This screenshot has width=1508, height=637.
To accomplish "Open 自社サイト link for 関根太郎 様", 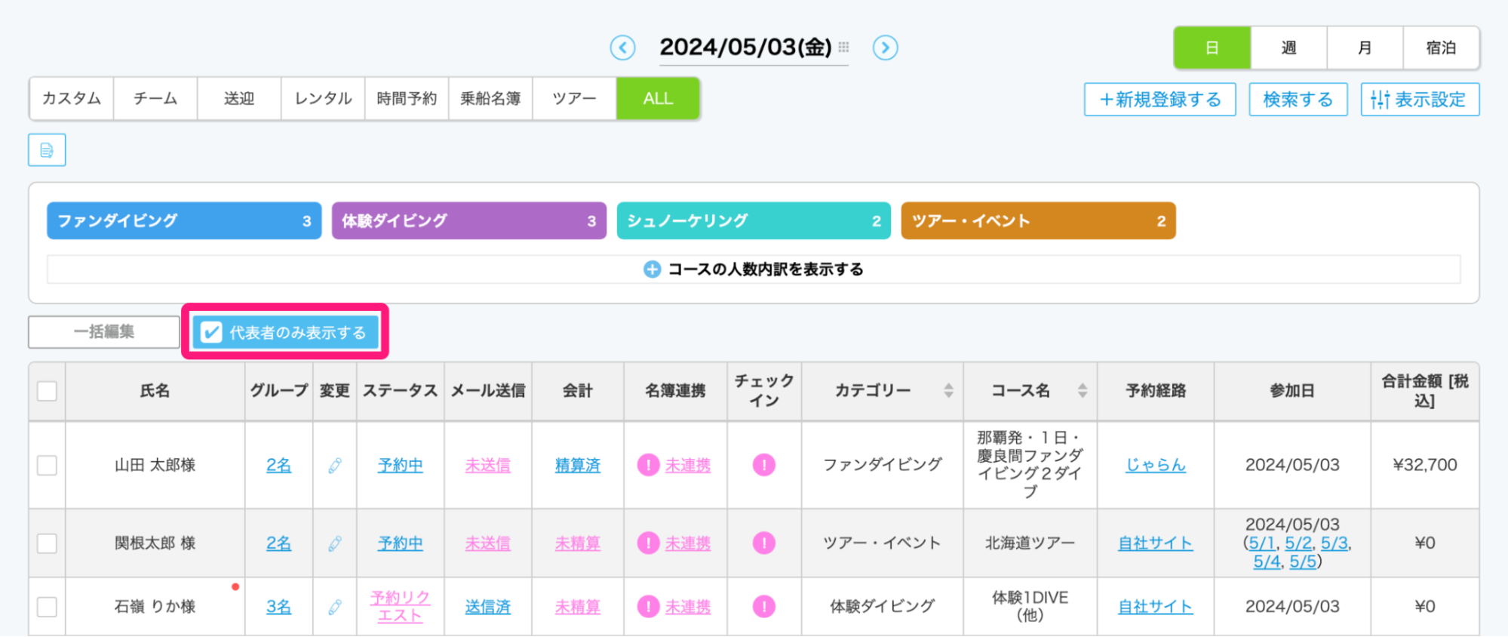I will (x=1156, y=543).
